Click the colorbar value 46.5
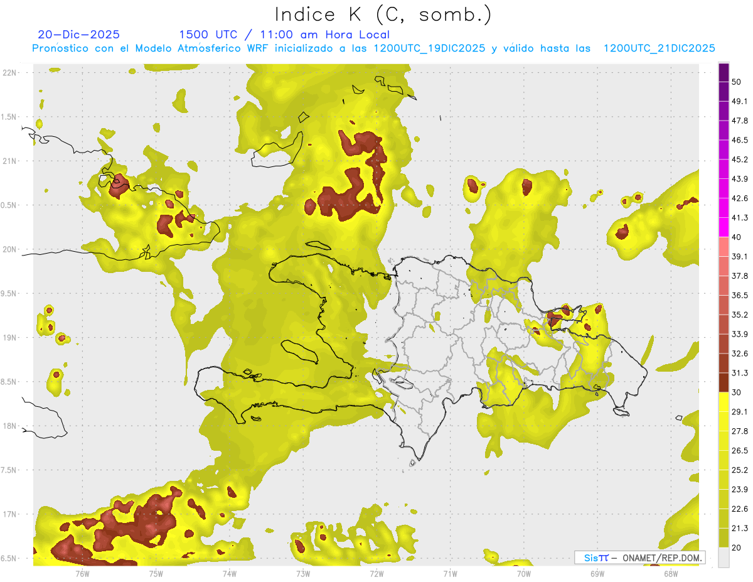Screen dimensions: 753x582 [740, 140]
